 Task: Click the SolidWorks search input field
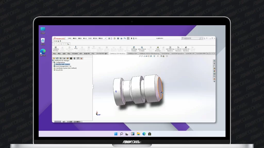191,38
